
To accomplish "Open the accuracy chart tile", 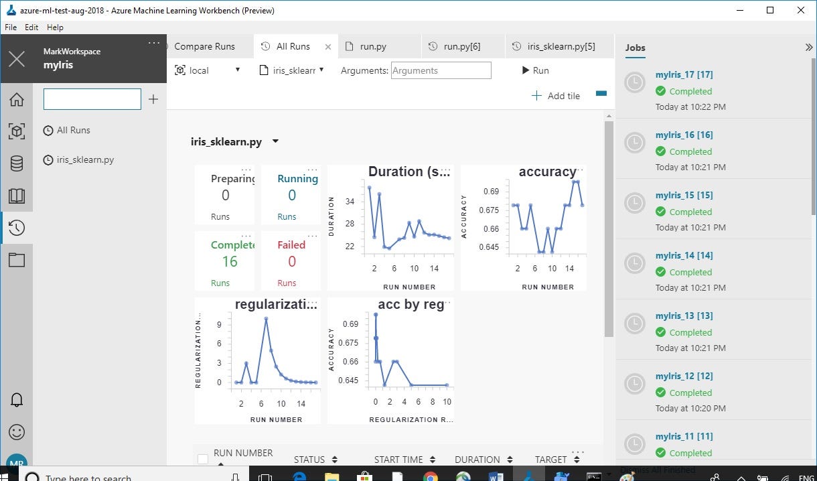I will pyautogui.click(x=523, y=228).
